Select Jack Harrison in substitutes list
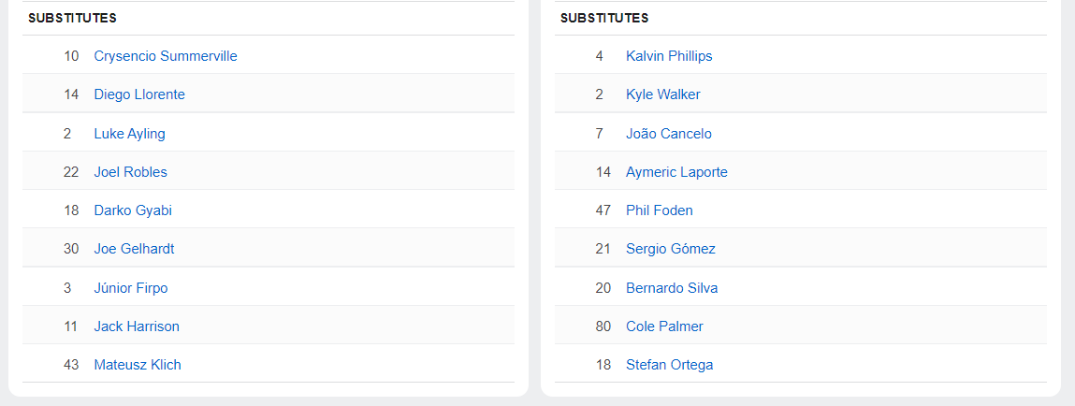 [x=137, y=326]
